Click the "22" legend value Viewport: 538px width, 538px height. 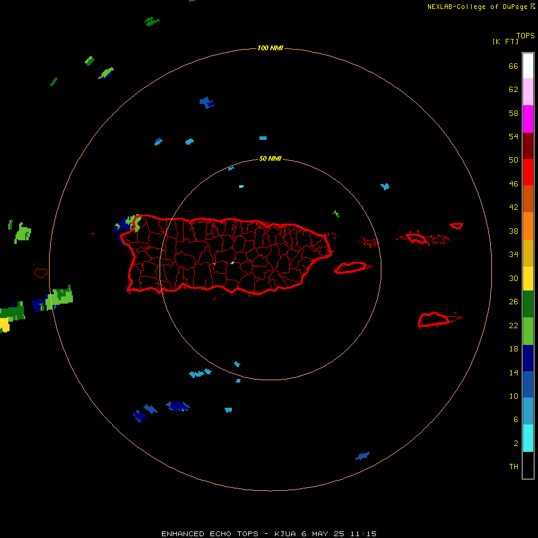[x=513, y=326]
